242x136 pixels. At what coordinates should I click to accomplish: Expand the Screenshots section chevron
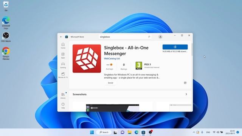coord(186,94)
